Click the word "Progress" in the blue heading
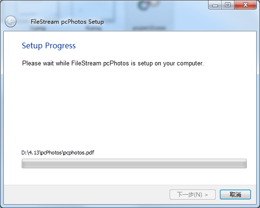The height and width of the screenshot is (208, 260). pyautogui.click(x=61, y=46)
